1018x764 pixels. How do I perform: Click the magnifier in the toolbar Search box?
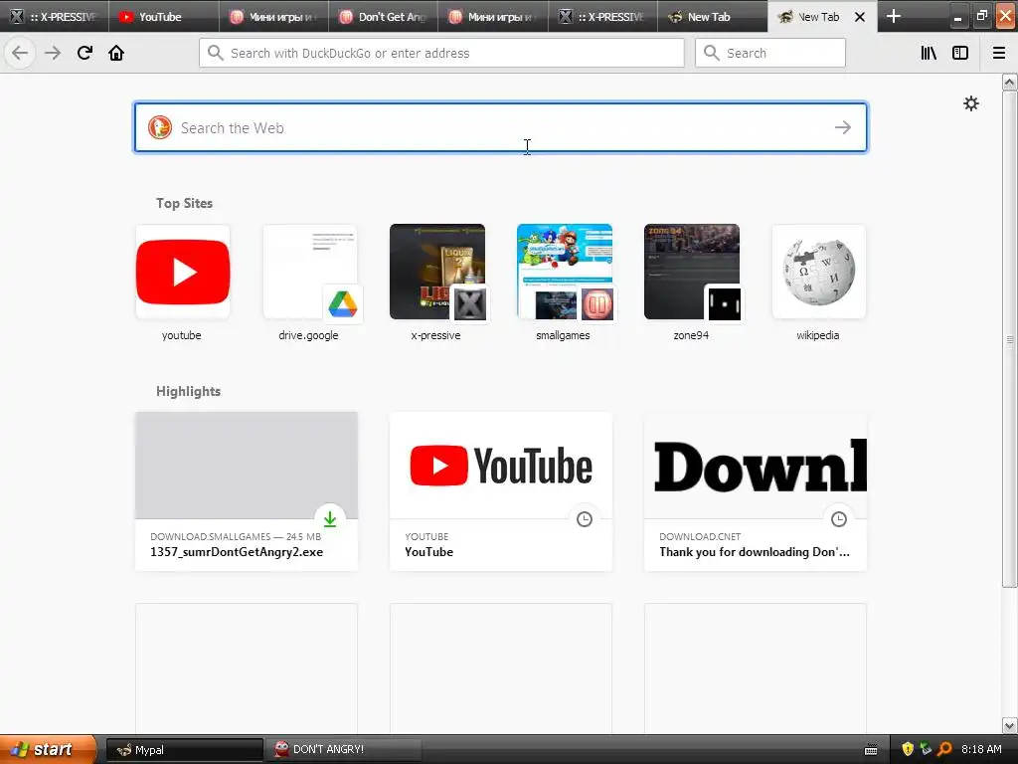[x=711, y=53]
